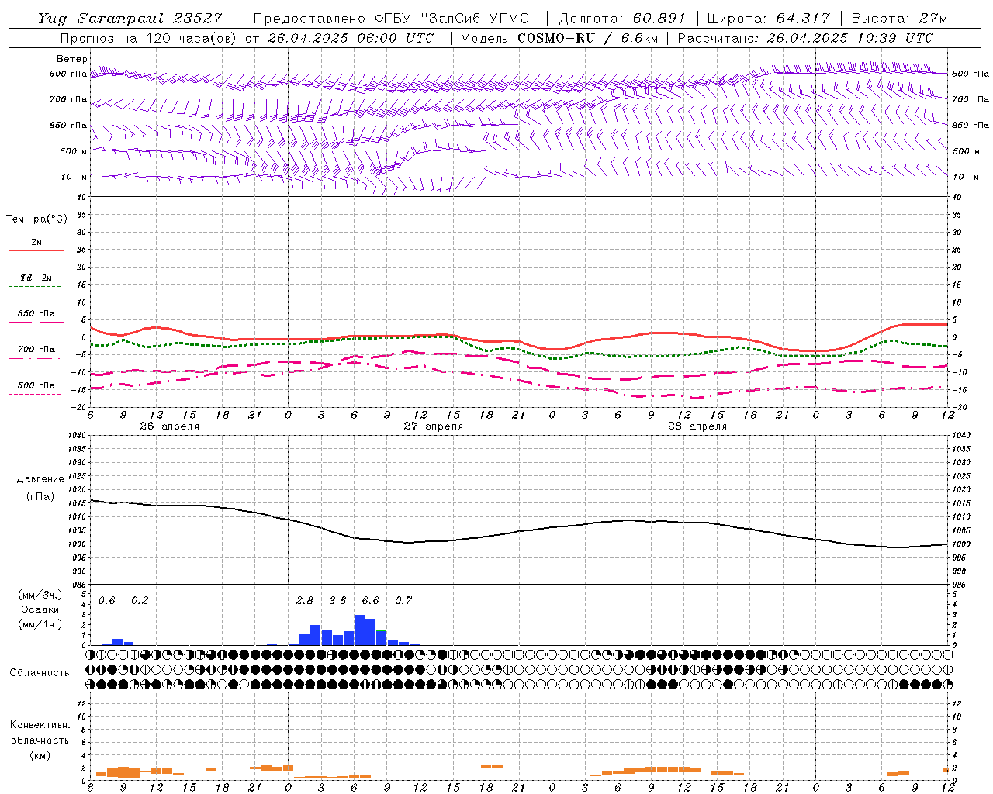Click the tallest blue precipitation bar
Image resolution: width=993 pixels, height=794 pixels.
tap(359, 630)
